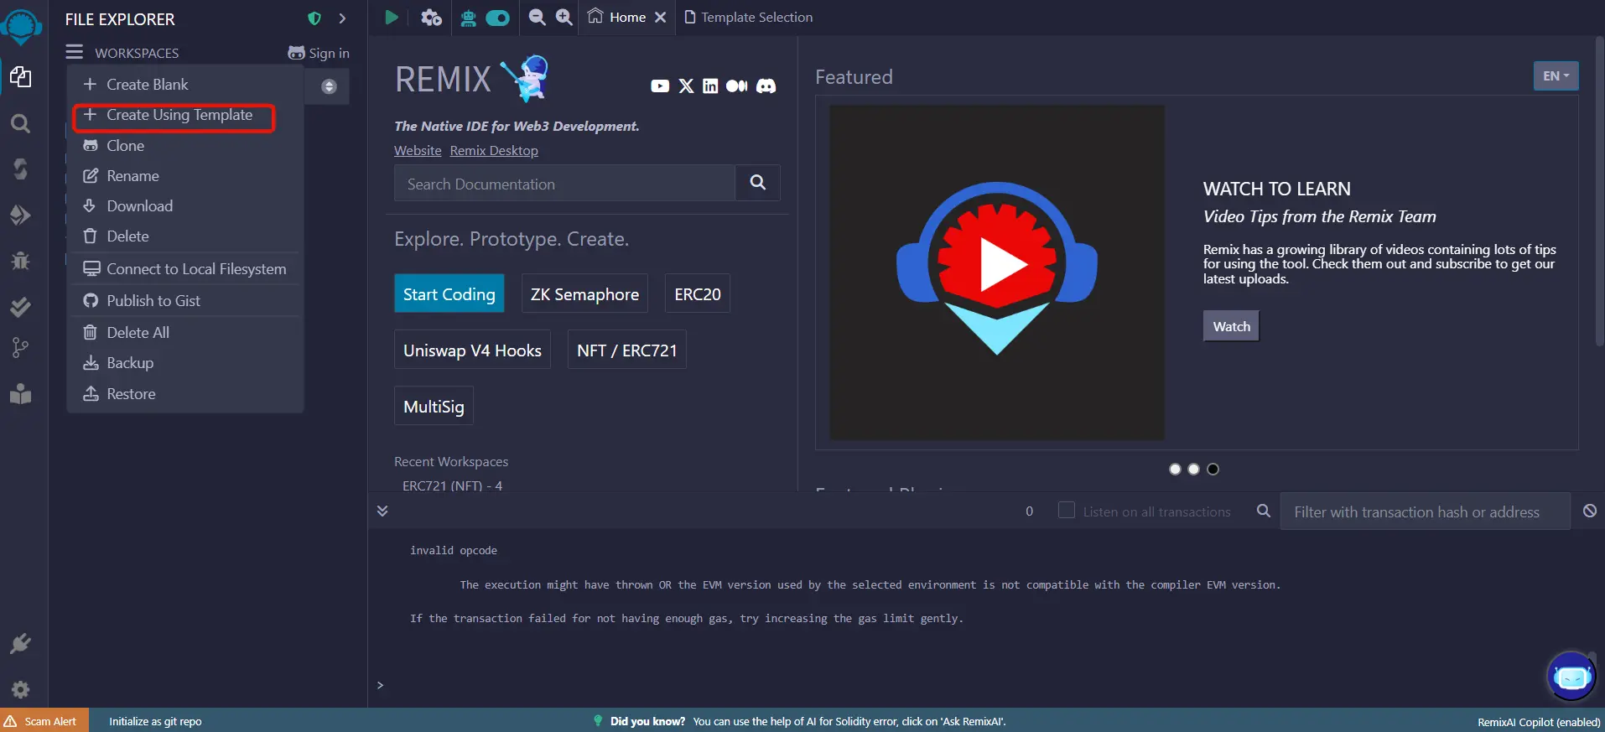Click the Uniswap V4 Hooks button

click(473, 350)
